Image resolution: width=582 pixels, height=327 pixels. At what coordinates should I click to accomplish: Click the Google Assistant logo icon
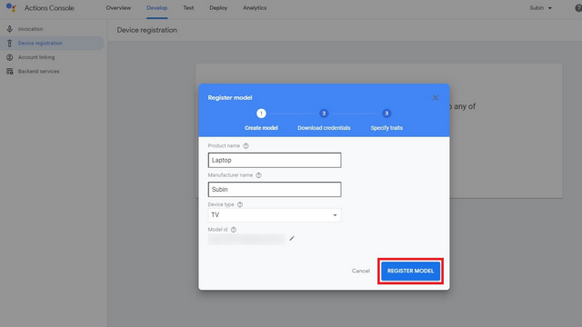coord(11,8)
